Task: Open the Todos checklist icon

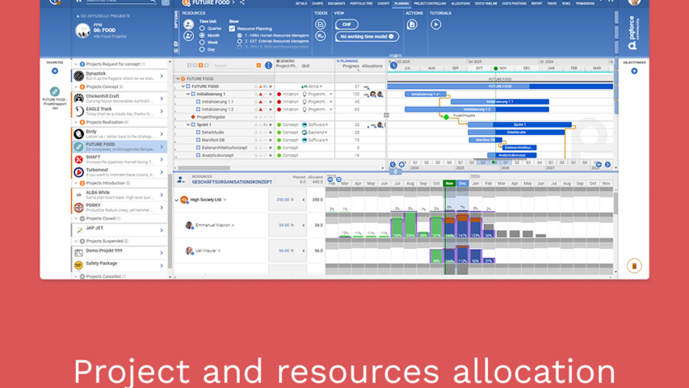Action: (x=321, y=25)
